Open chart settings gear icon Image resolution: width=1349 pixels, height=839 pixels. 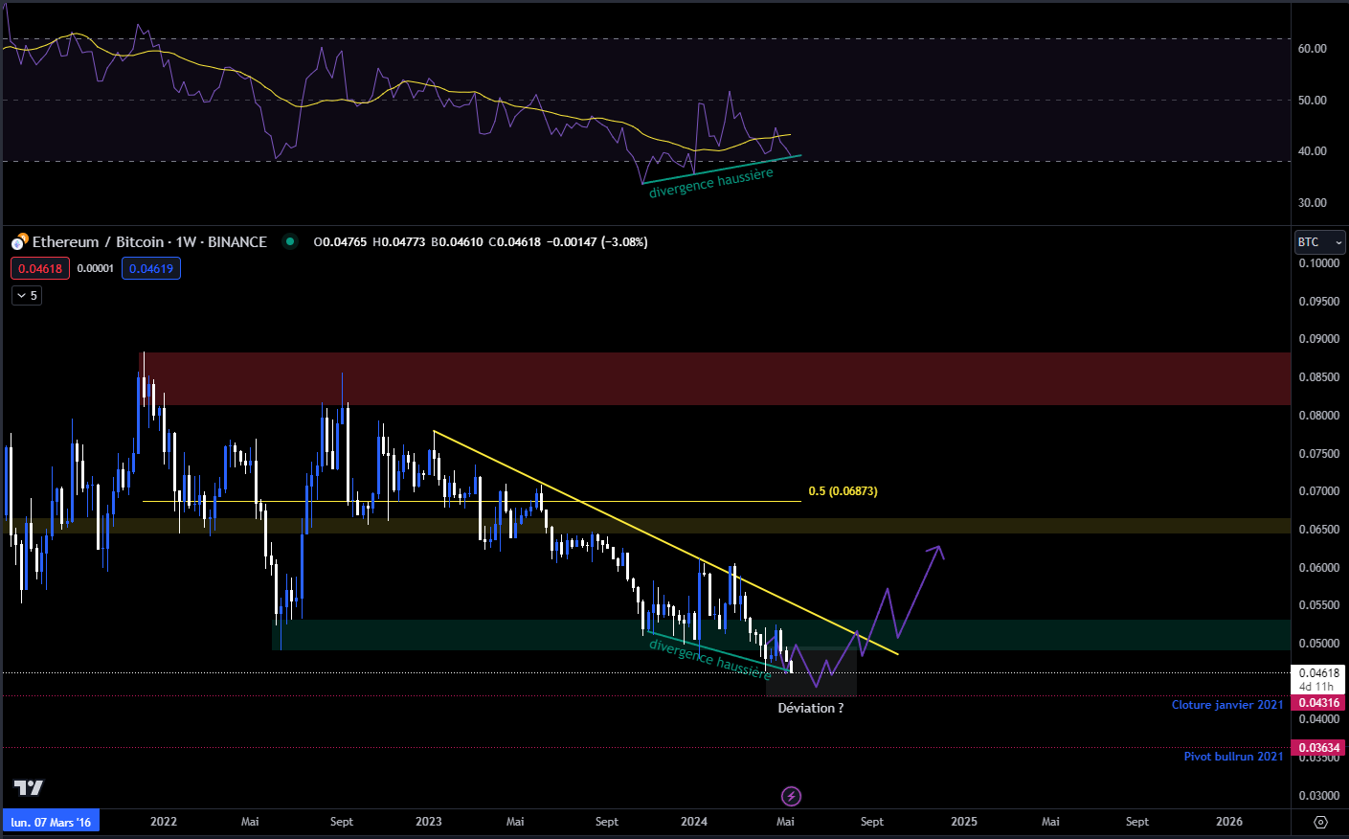point(1320,822)
